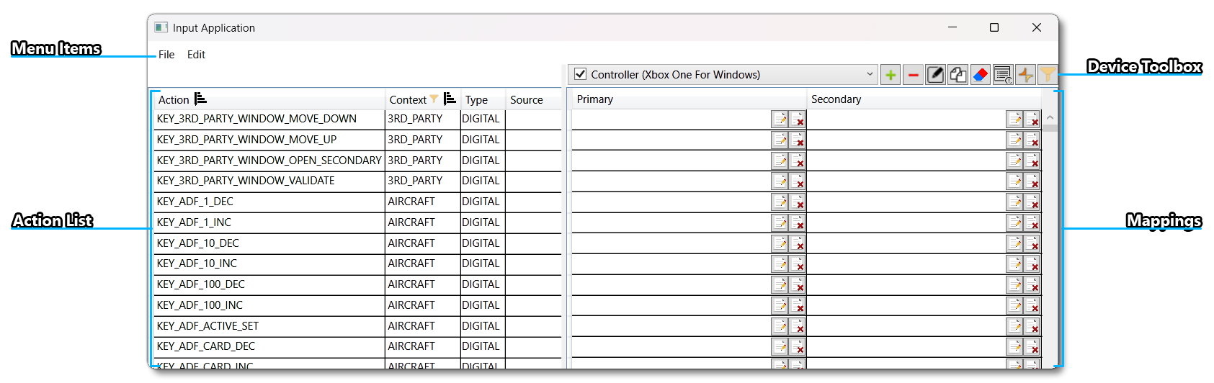Select the KEY_3RD_PARTY_WINDOW_OPEN_SECONDARY action
Screen dimensions: 1214x383
point(269,161)
